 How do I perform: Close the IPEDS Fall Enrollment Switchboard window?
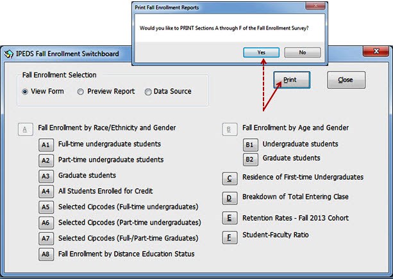point(376,51)
